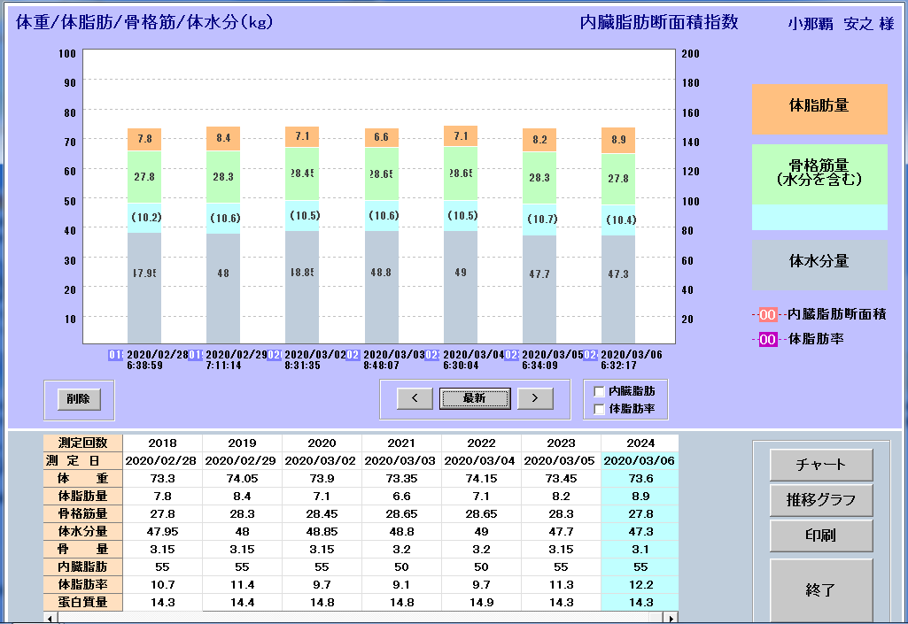Screen dimensions: 908x624
Task: Select measurement column 2024
Action: [640, 443]
